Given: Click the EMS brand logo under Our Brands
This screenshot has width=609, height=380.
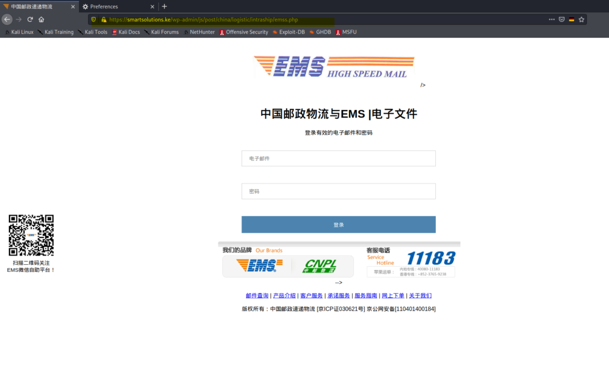Looking at the screenshot, I should pos(259,265).
